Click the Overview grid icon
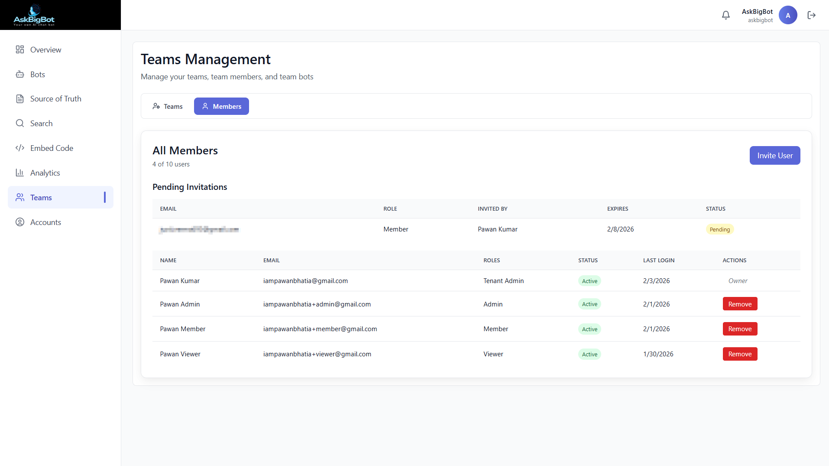The height and width of the screenshot is (466, 829). pos(20,49)
